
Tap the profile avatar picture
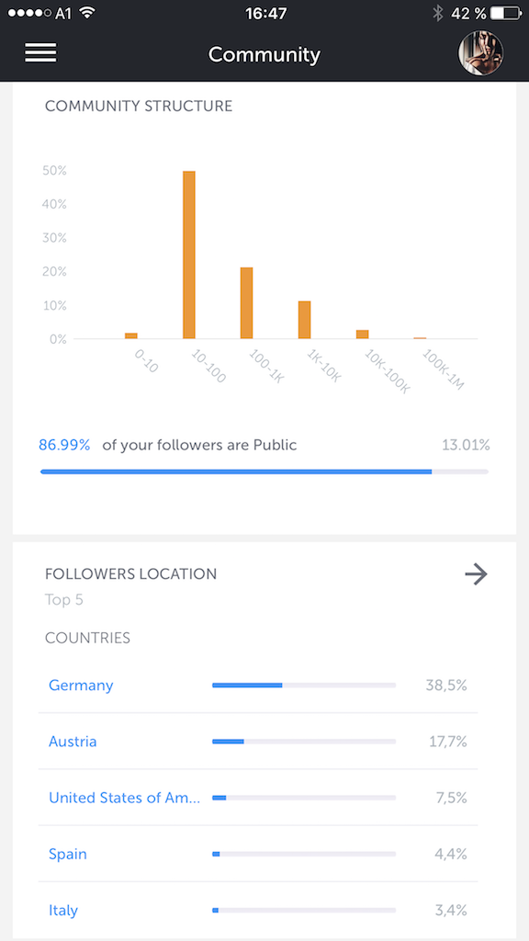point(480,53)
